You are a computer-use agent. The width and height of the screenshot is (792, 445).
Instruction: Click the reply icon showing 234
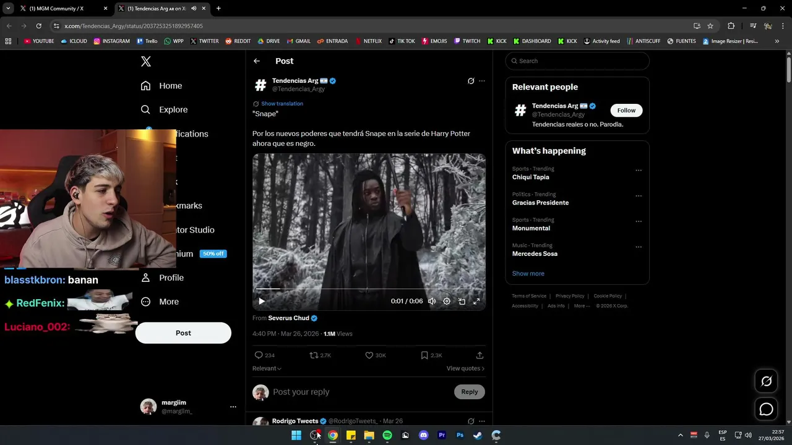tap(259, 355)
